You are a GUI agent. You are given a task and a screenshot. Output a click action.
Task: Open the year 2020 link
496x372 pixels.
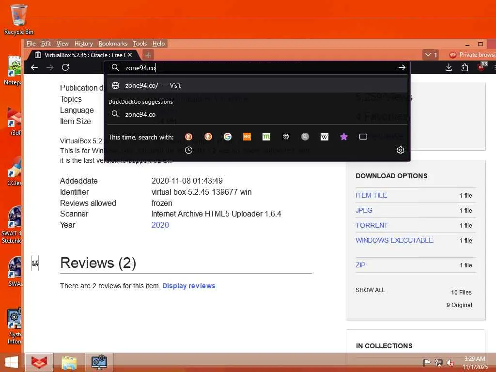[160, 225]
